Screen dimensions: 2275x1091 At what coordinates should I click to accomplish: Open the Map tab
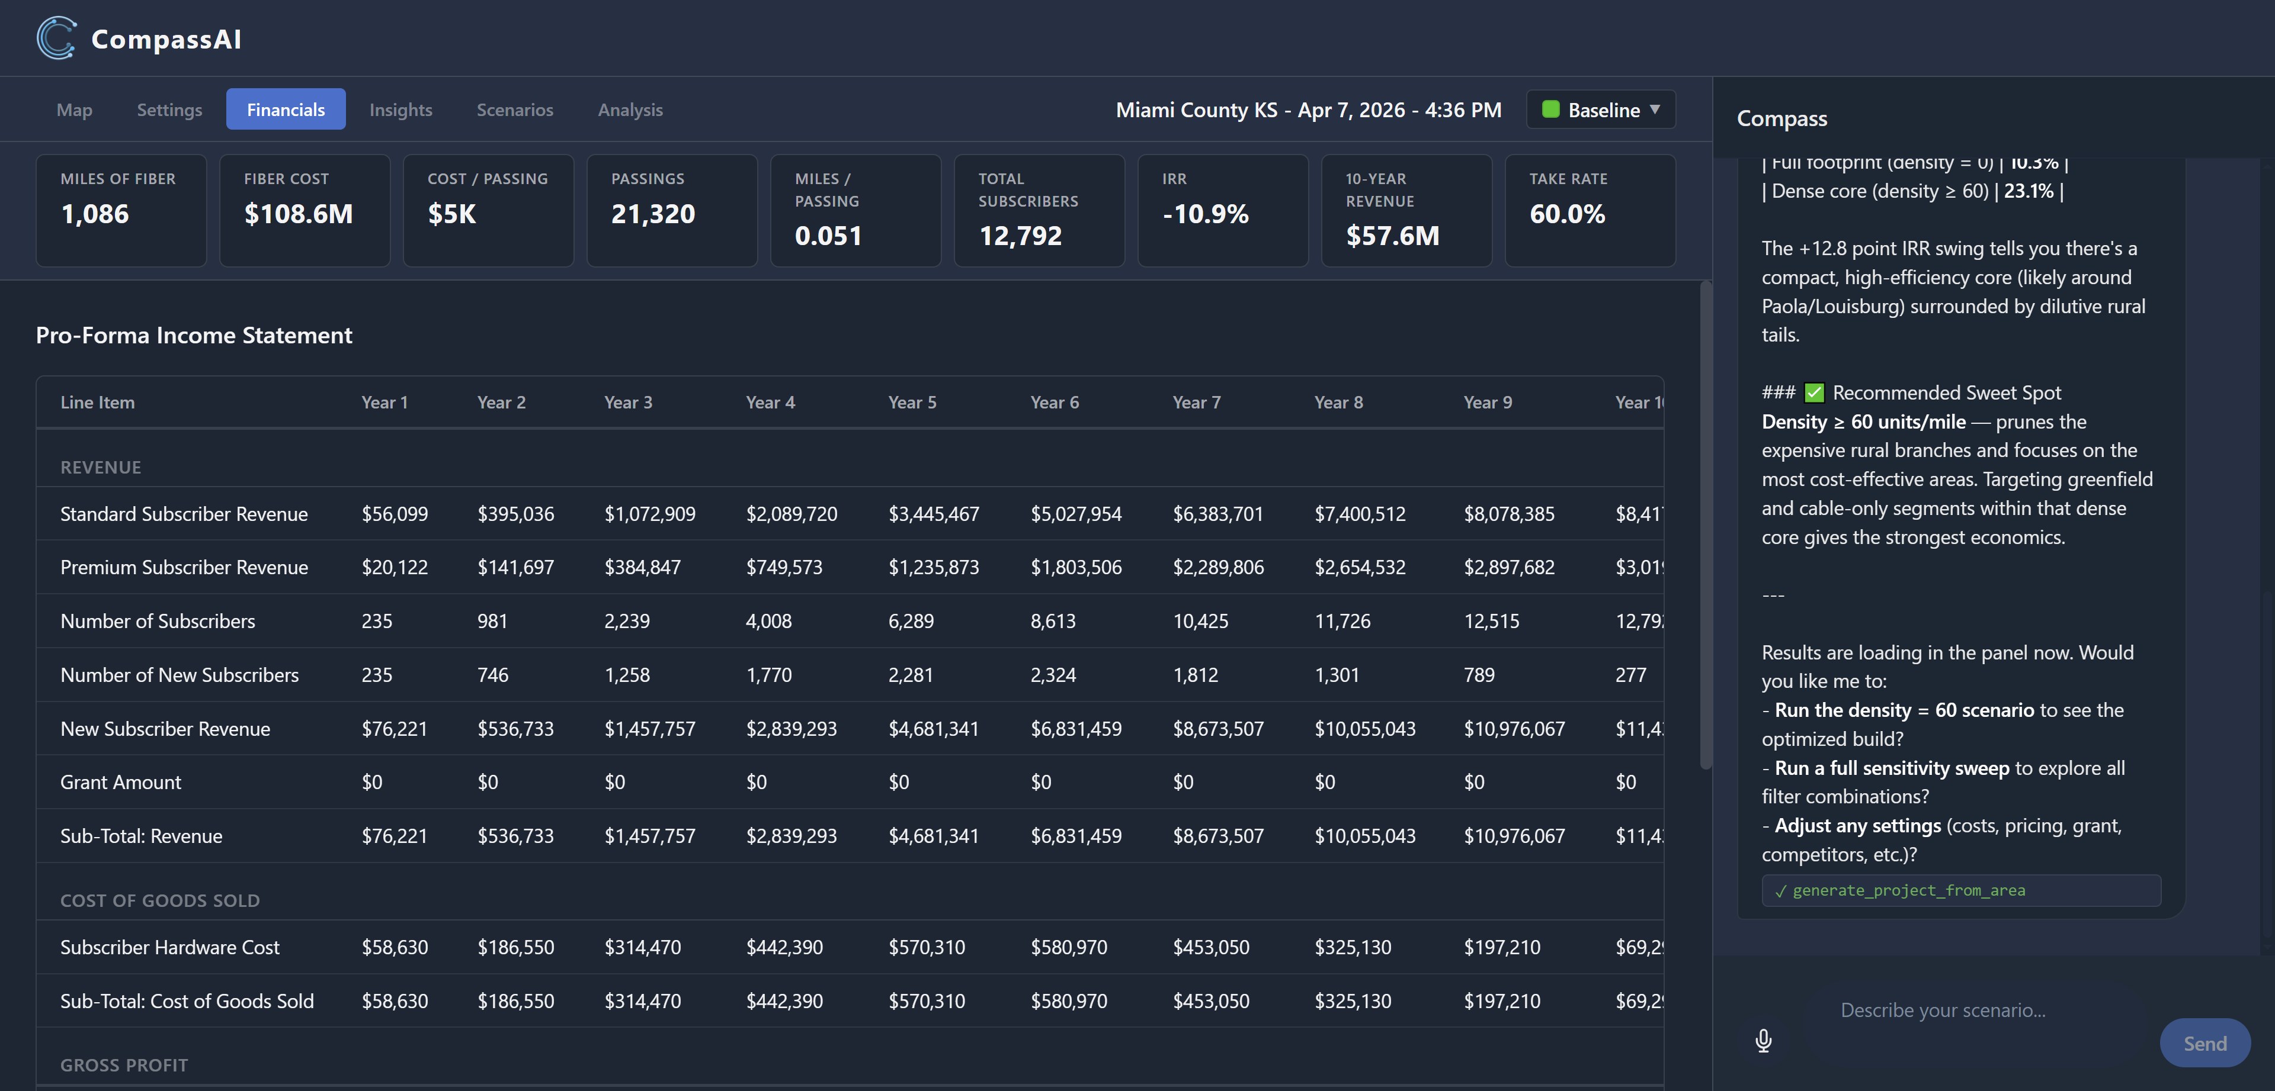74,110
